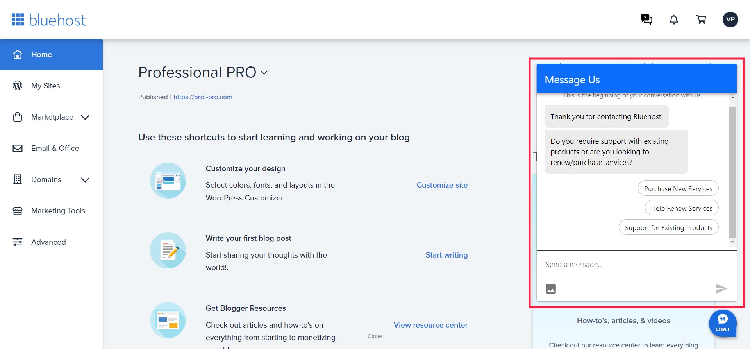Click the Customize site link
Screen dimensions: 750x349
[442, 185]
